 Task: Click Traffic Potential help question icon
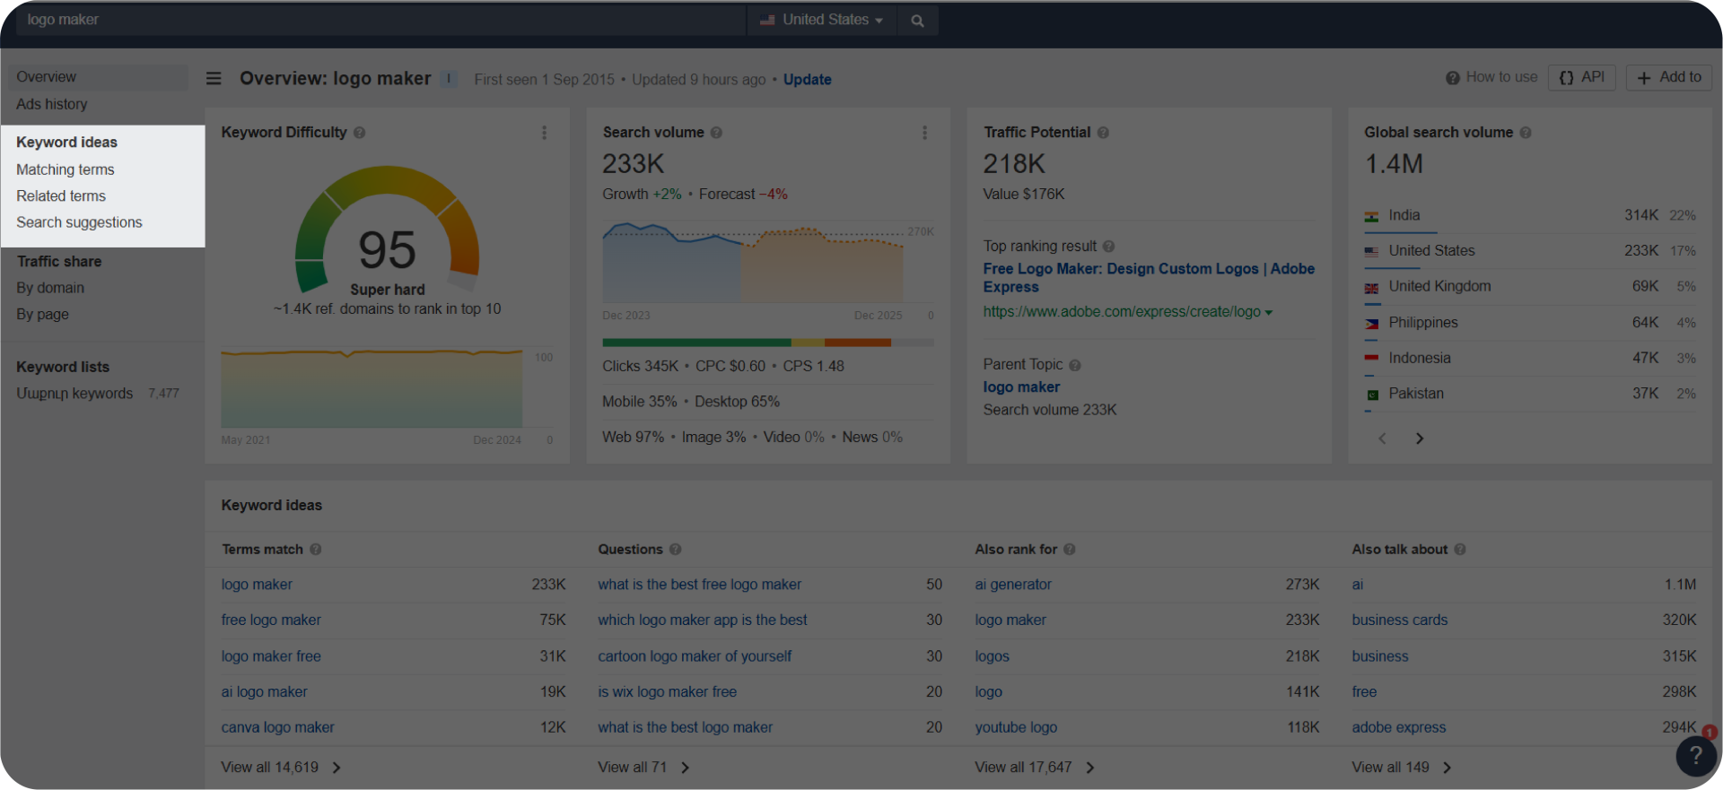tap(1103, 133)
